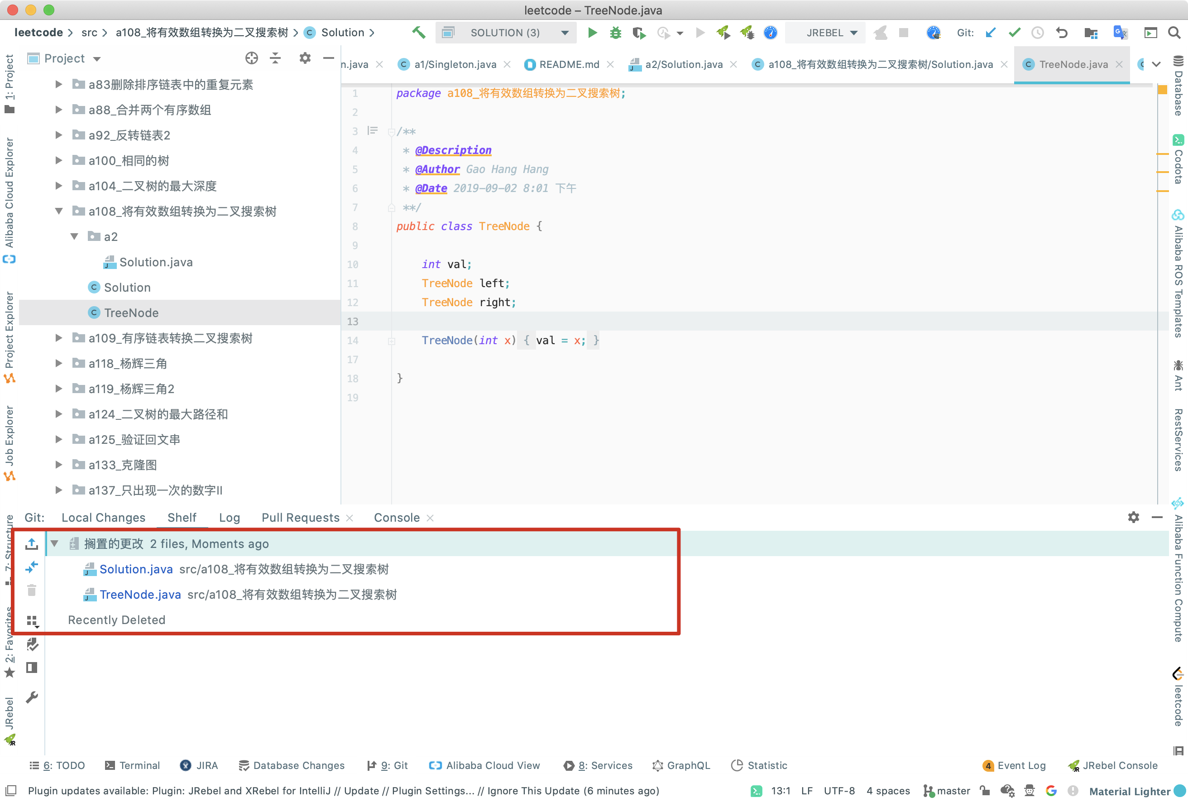The width and height of the screenshot is (1188, 807).
Task: Delete shelved changes with the trash icon
Action: [x=32, y=590]
